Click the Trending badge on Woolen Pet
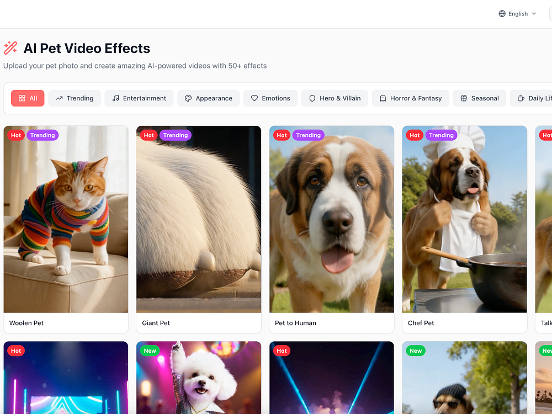The width and height of the screenshot is (552, 414). coord(43,135)
